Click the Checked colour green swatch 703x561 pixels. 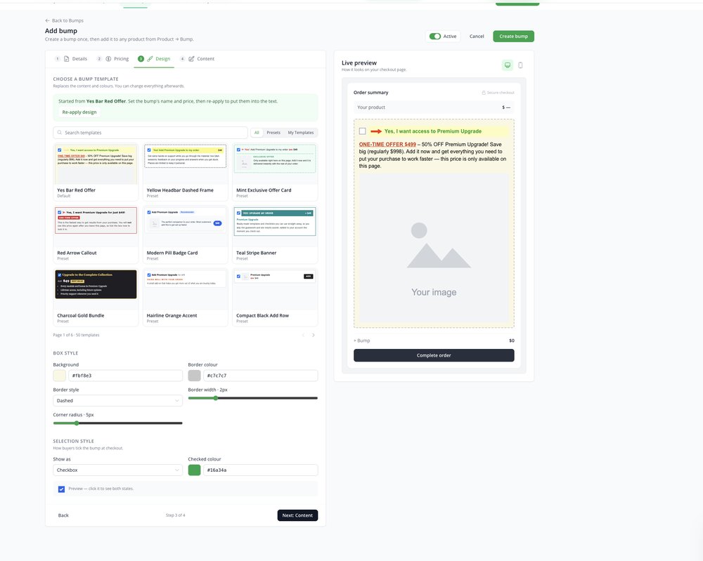pyautogui.click(x=194, y=470)
